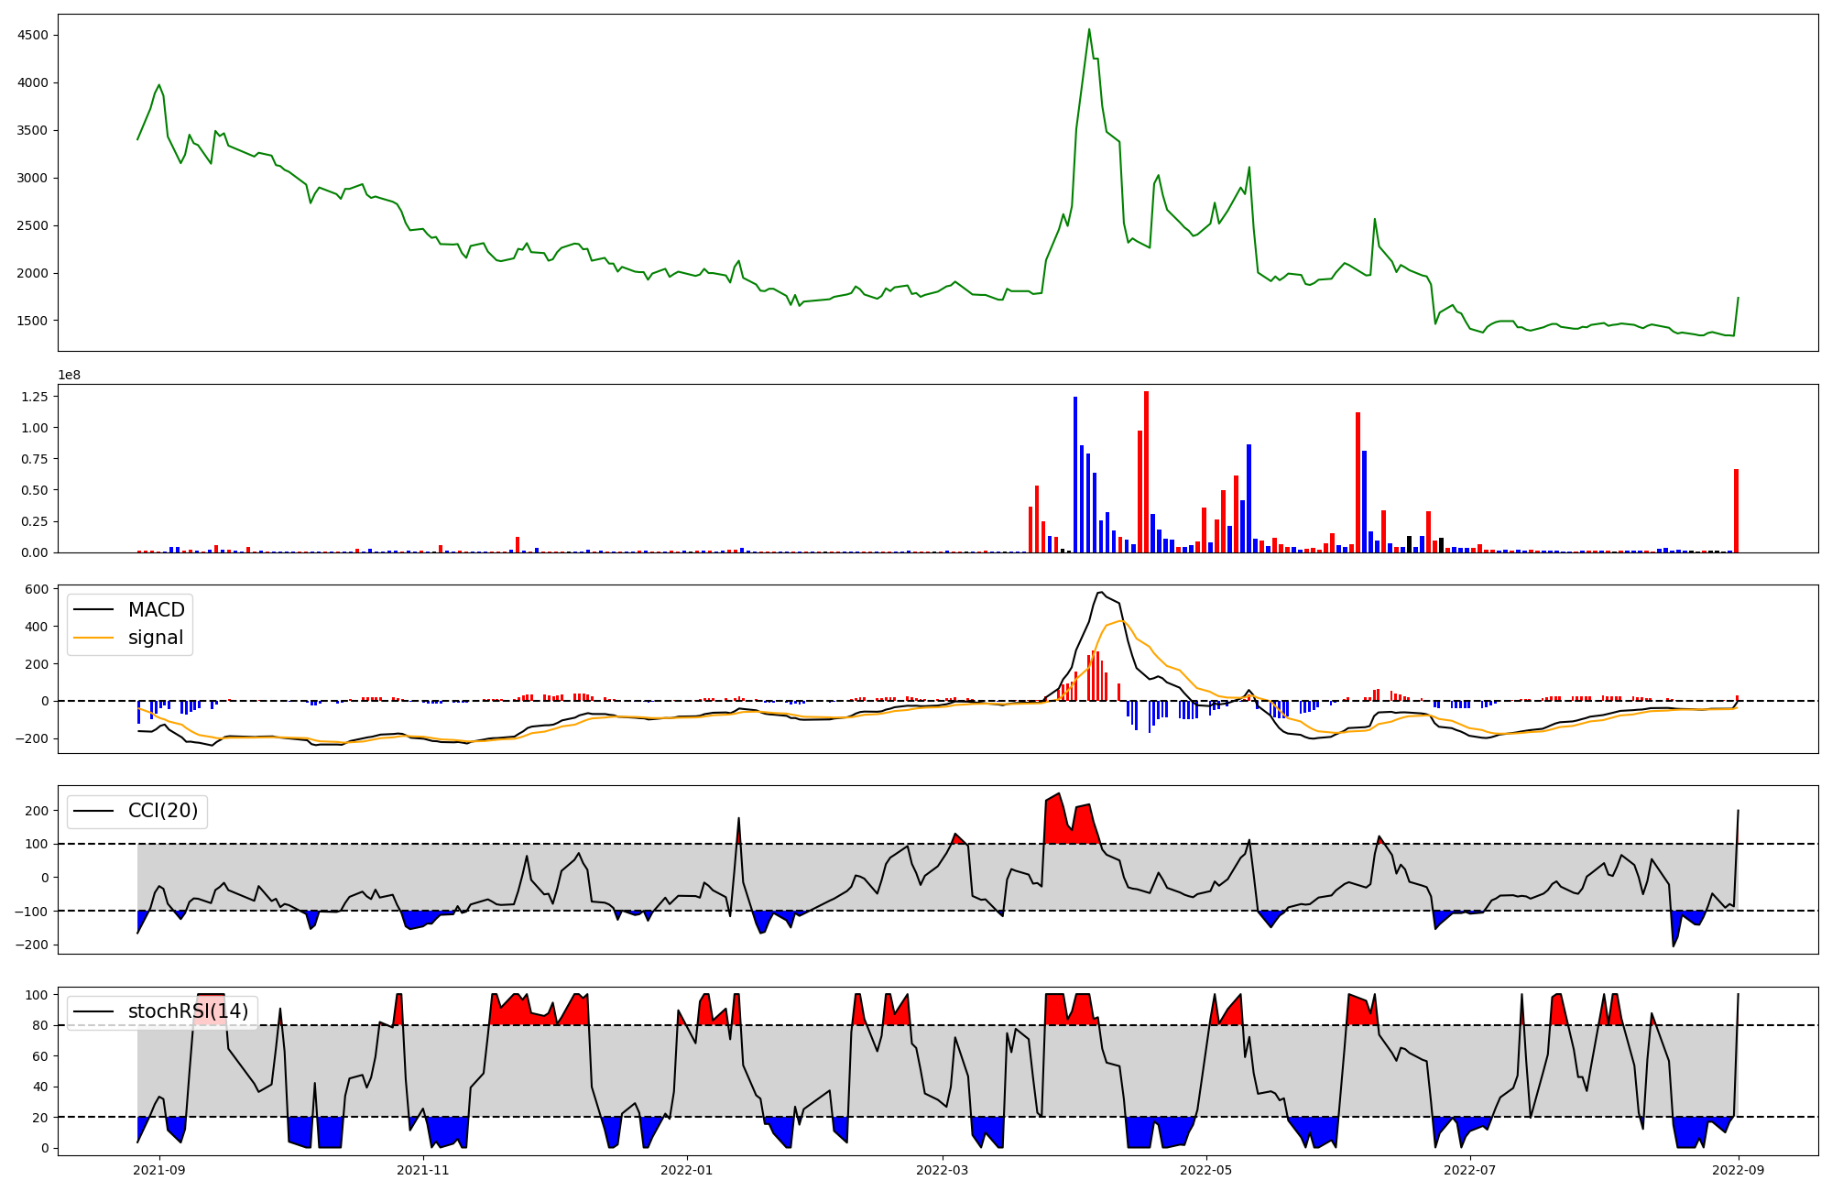Viewport: 1832px width, 1191px height.
Task: Click the MACD line's peak near 600
Action: pyautogui.click(x=1100, y=593)
